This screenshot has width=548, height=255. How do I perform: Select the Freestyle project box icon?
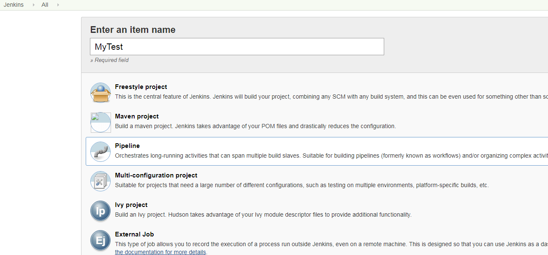[100, 93]
